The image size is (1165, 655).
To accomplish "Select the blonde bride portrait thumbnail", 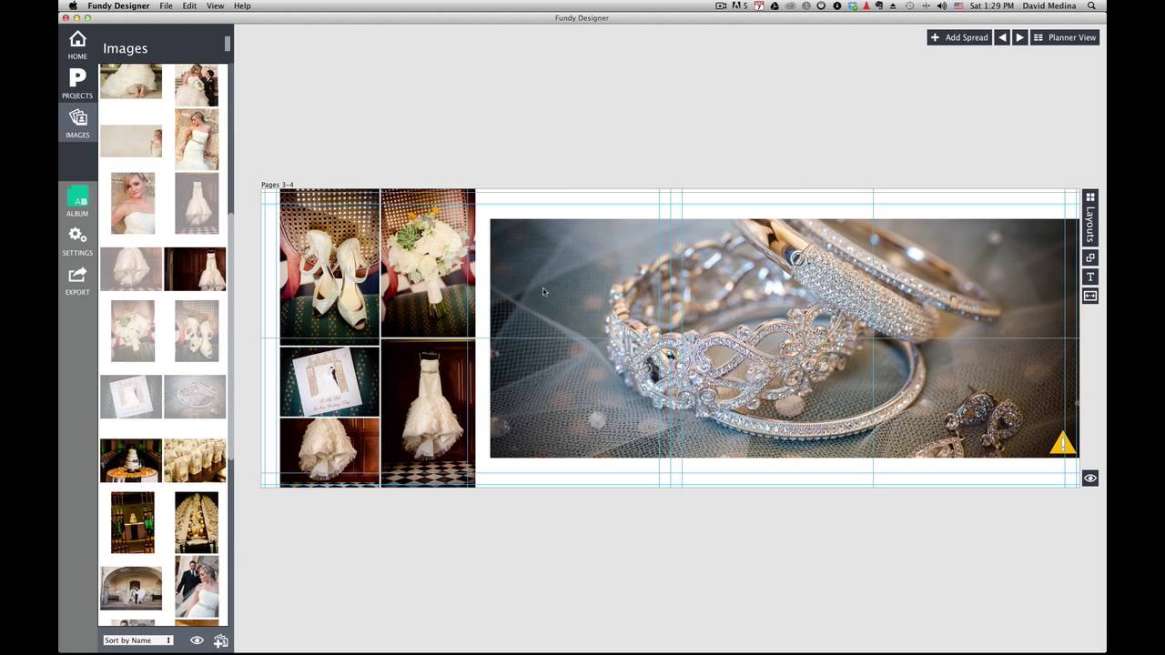I will click(133, 204).
